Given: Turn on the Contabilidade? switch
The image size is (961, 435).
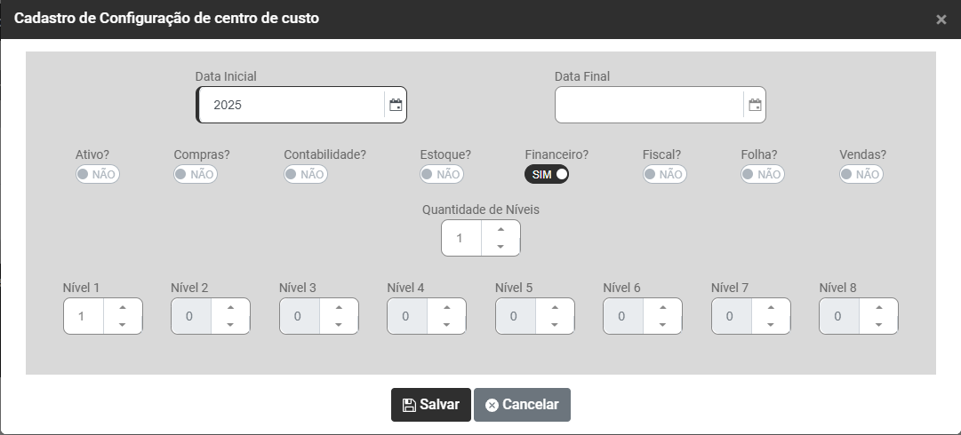Looking at the screenshot, I should [306, 174].
